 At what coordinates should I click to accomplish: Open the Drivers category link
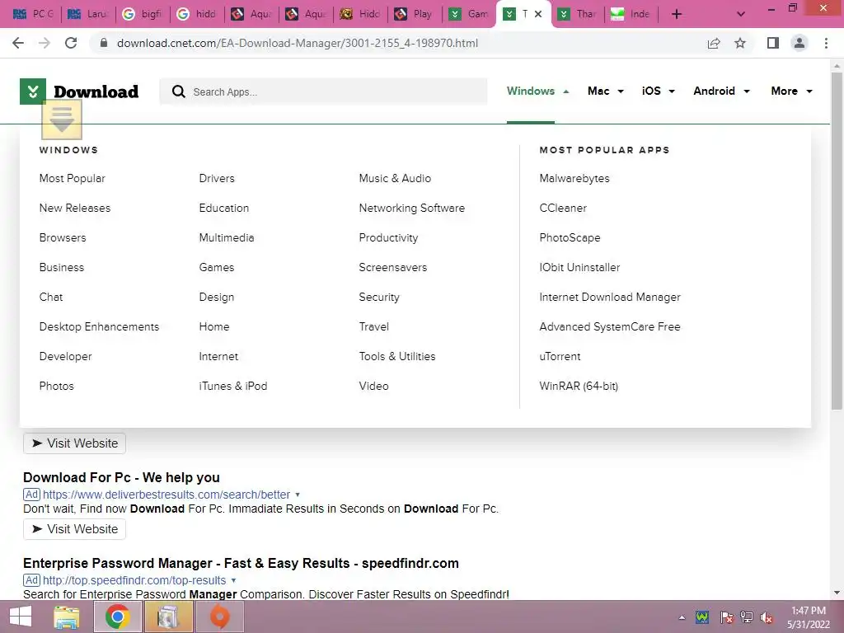(x=217, y=178)
